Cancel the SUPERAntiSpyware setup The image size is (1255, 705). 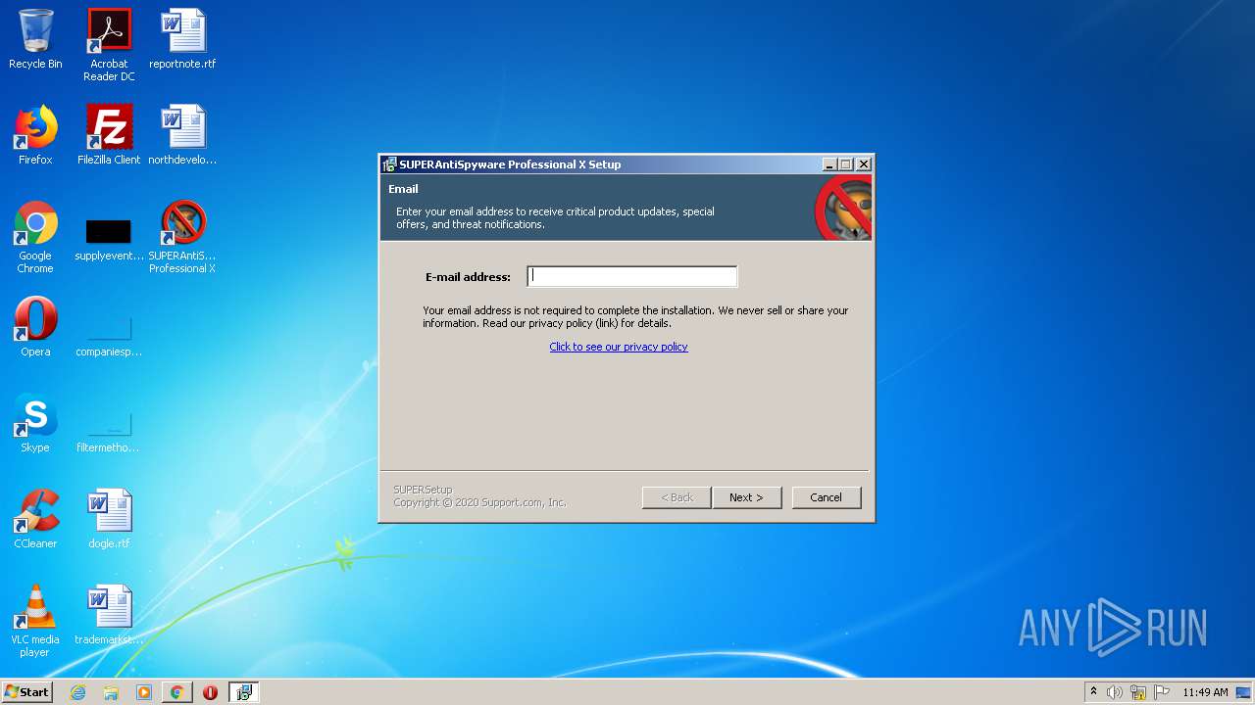coord(827,497)
